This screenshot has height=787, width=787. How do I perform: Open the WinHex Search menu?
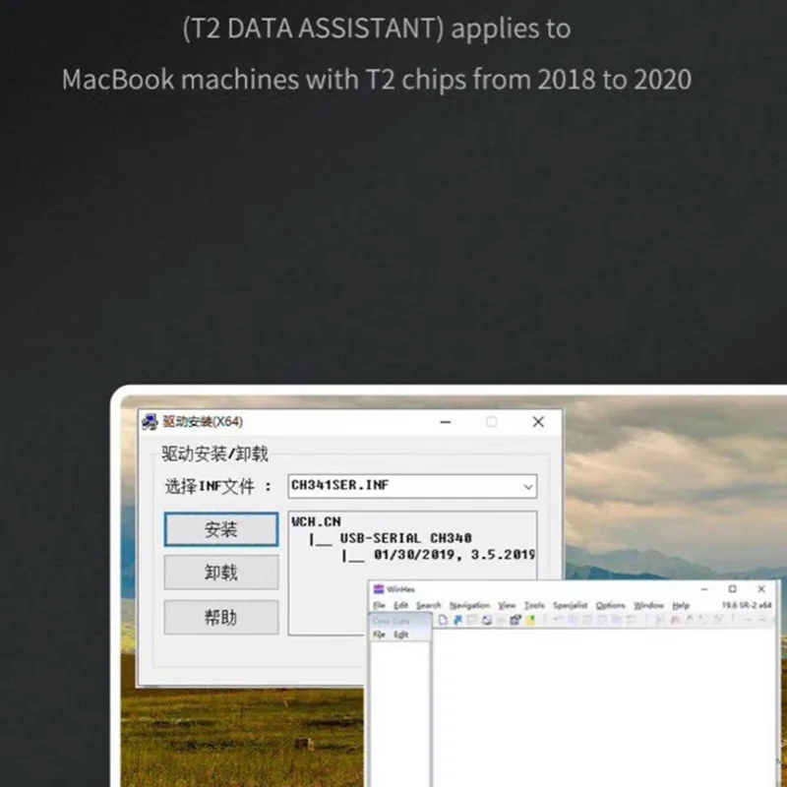428,605
